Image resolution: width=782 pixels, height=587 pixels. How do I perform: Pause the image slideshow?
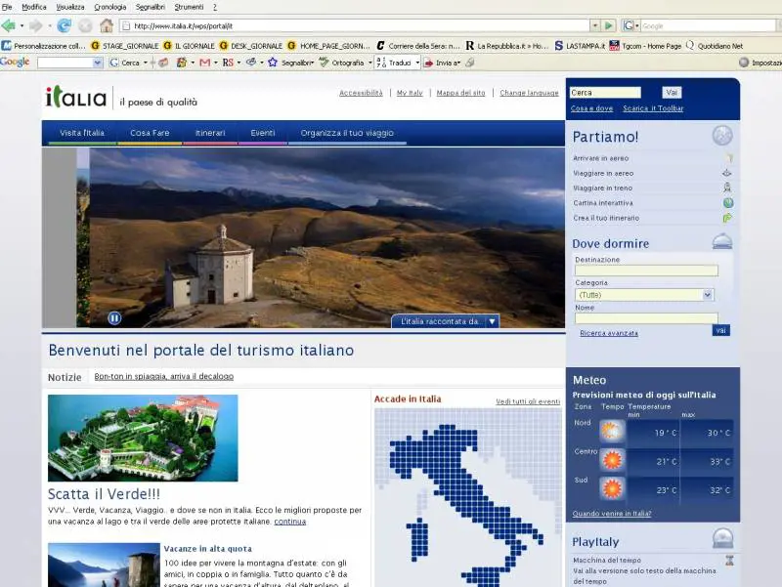point(115,317)
